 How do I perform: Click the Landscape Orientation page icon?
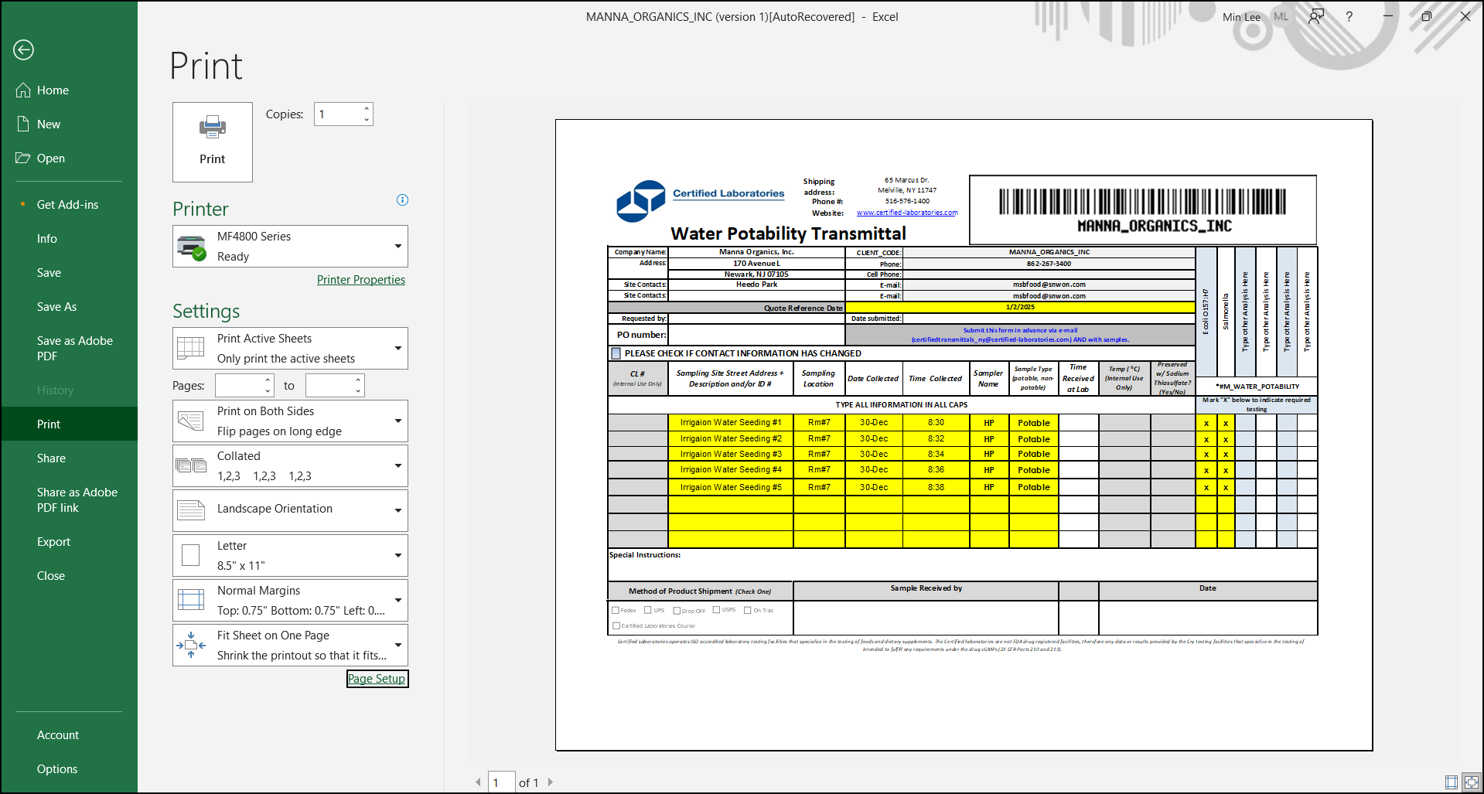point(191,510)
